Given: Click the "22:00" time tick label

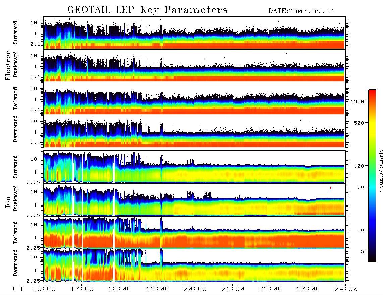Looking at the screenshot, I should coord(271,289).
